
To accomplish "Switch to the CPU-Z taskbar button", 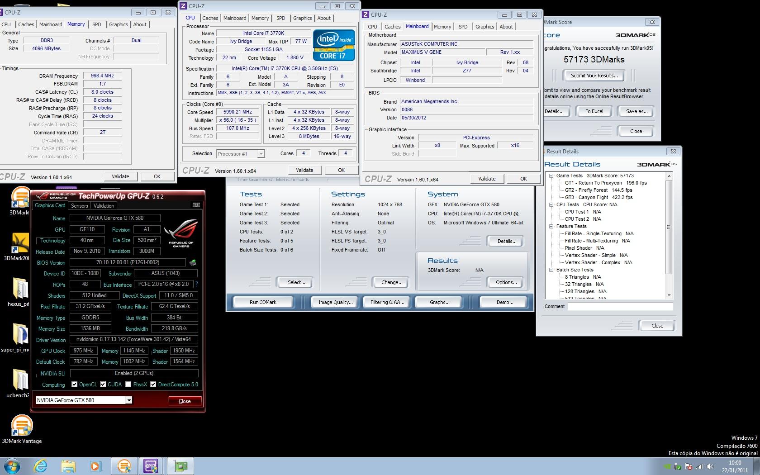I will point(152,466).
